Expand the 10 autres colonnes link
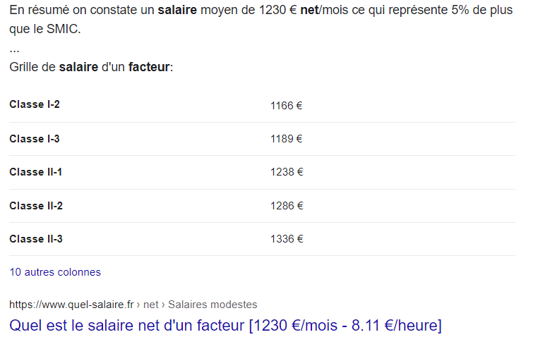Image resolution: width=545 pixels, height=337 pixels. click(55, 272)
